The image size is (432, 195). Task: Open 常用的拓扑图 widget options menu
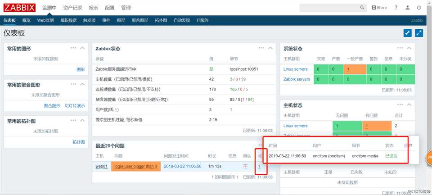pyautogui.click(x=73, y=121)
